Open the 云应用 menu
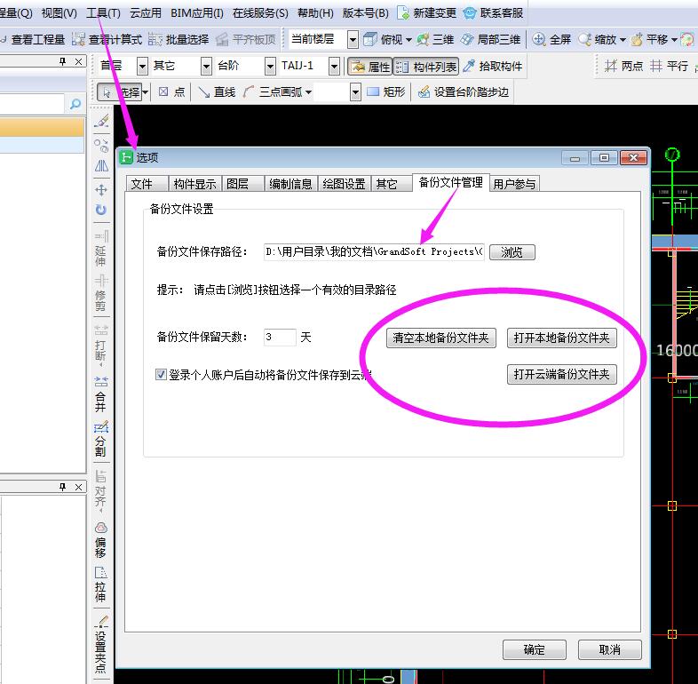The width and height of the screenshot is (698, 684). click(146, 13)
